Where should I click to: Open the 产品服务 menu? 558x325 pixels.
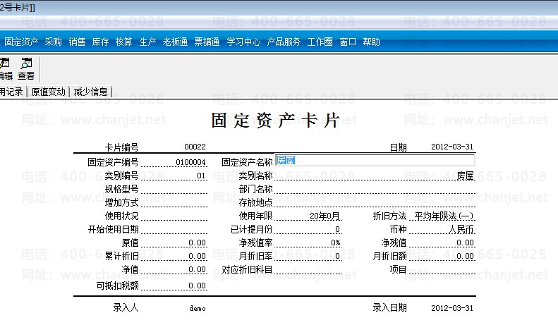click(284, 42)
